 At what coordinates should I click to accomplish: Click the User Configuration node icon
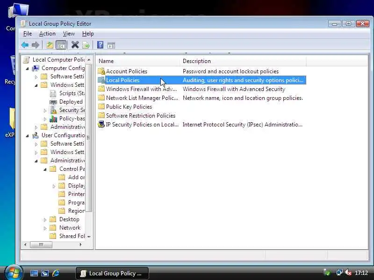[x=36, y=135]
